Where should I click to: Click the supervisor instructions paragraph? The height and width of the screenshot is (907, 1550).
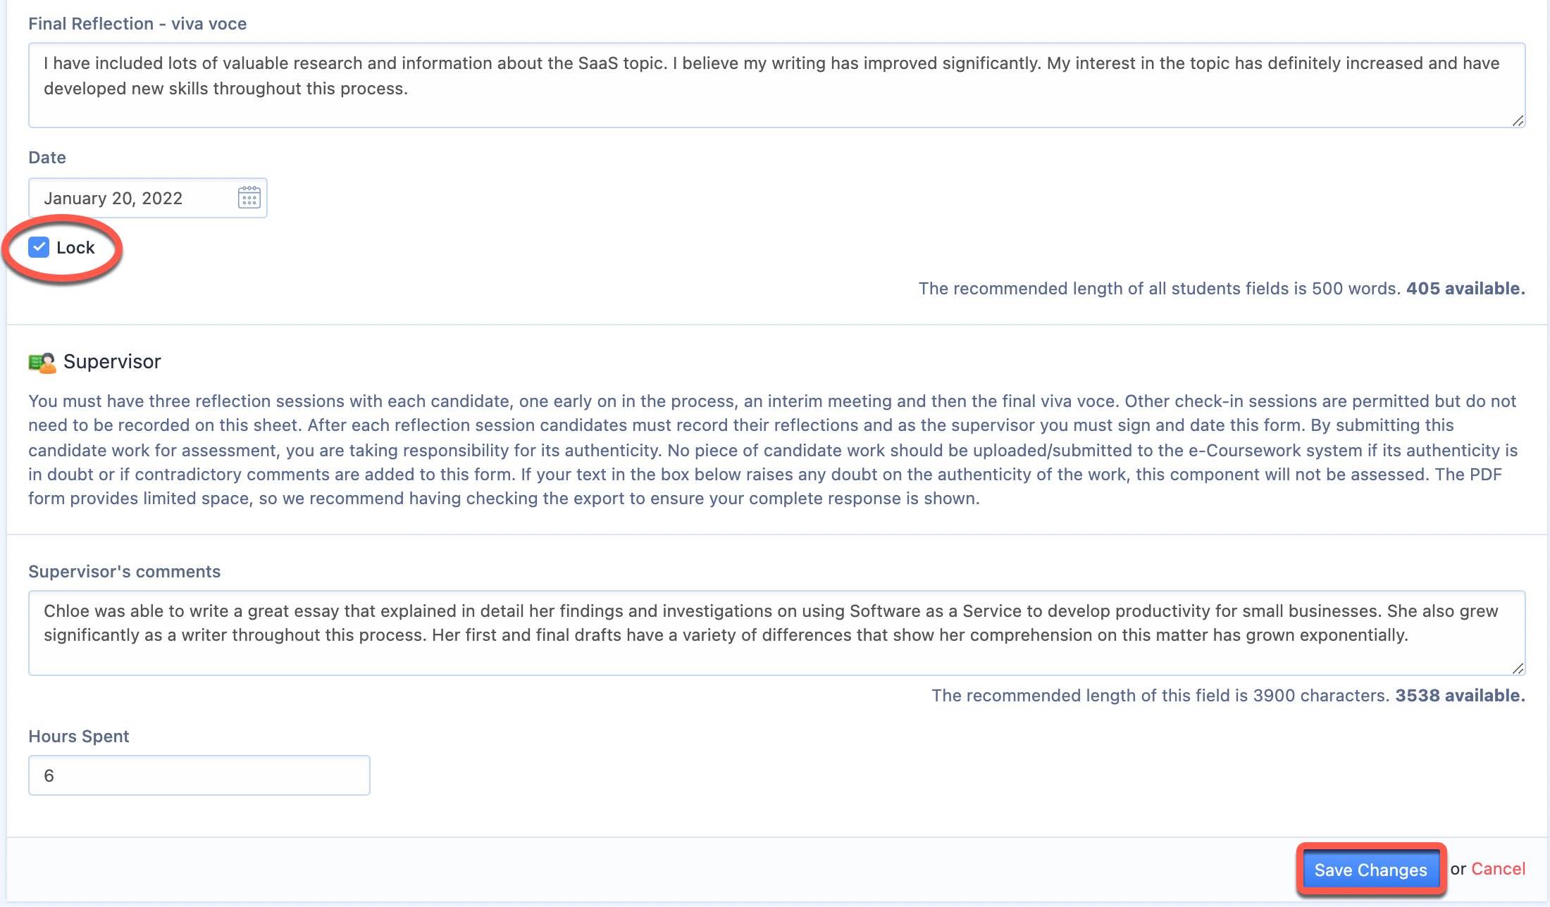point(773,449)
